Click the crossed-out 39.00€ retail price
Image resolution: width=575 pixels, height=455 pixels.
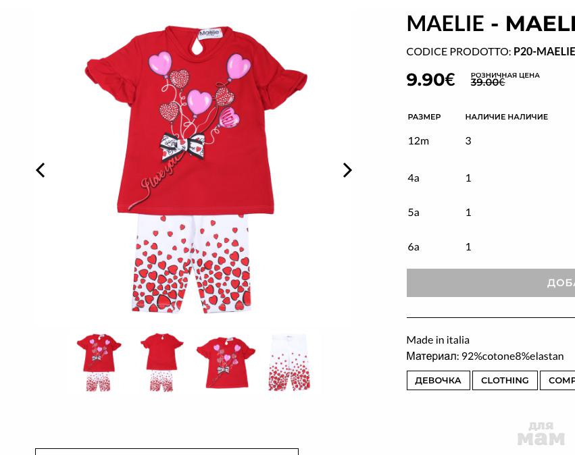click(487, 82)
